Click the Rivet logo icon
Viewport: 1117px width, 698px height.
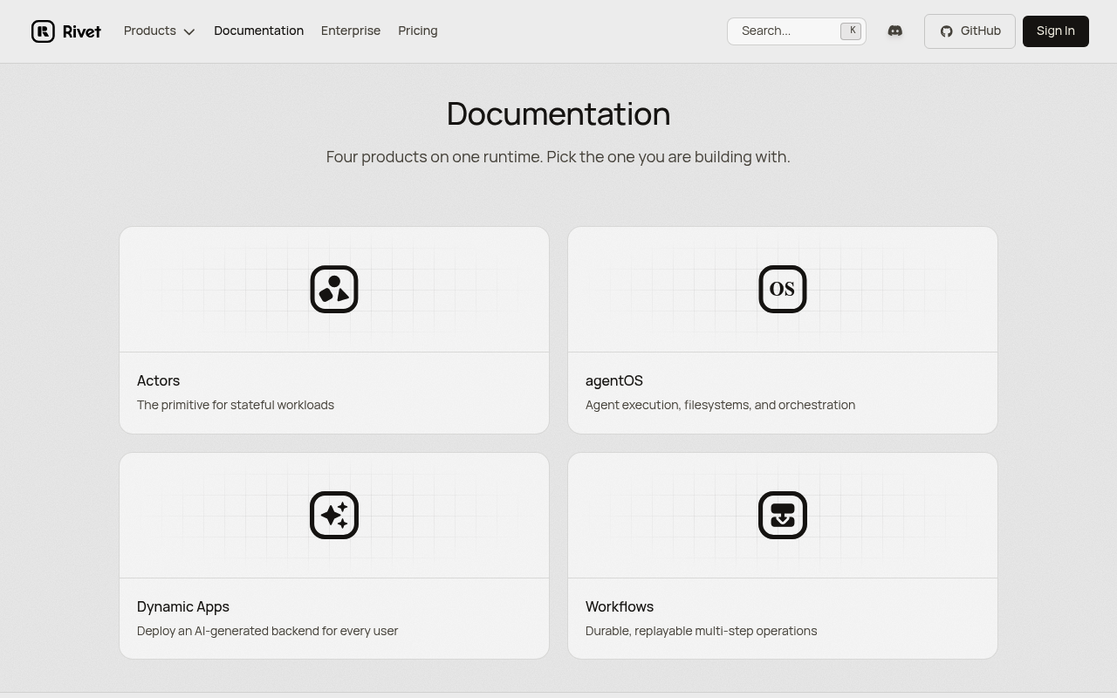(x=43, y=31)
